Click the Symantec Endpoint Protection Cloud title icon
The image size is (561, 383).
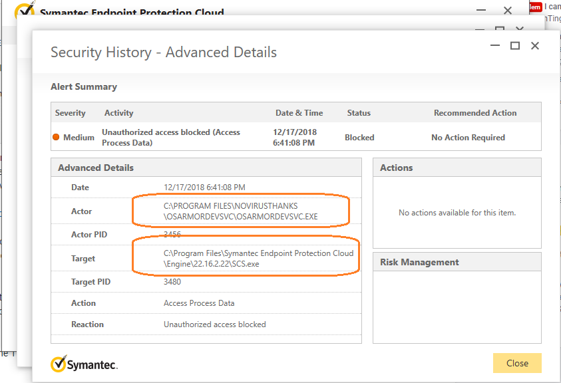pyautogui.click(x=24, y=13)
